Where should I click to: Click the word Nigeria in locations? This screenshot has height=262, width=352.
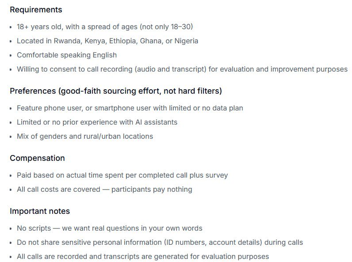186,41
